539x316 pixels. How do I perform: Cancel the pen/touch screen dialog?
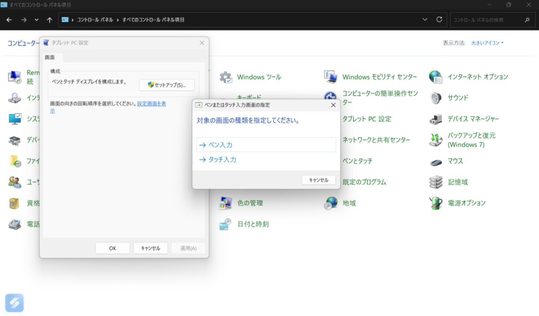[318, 180]
